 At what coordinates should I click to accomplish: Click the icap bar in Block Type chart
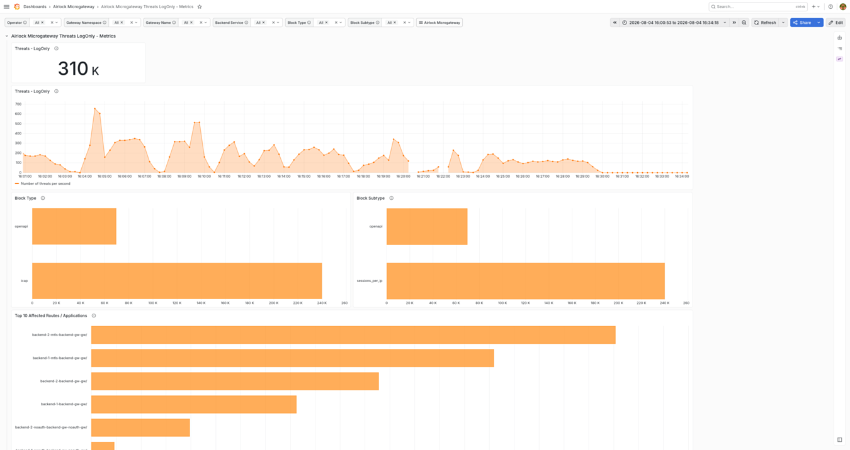tap(177, 281)
